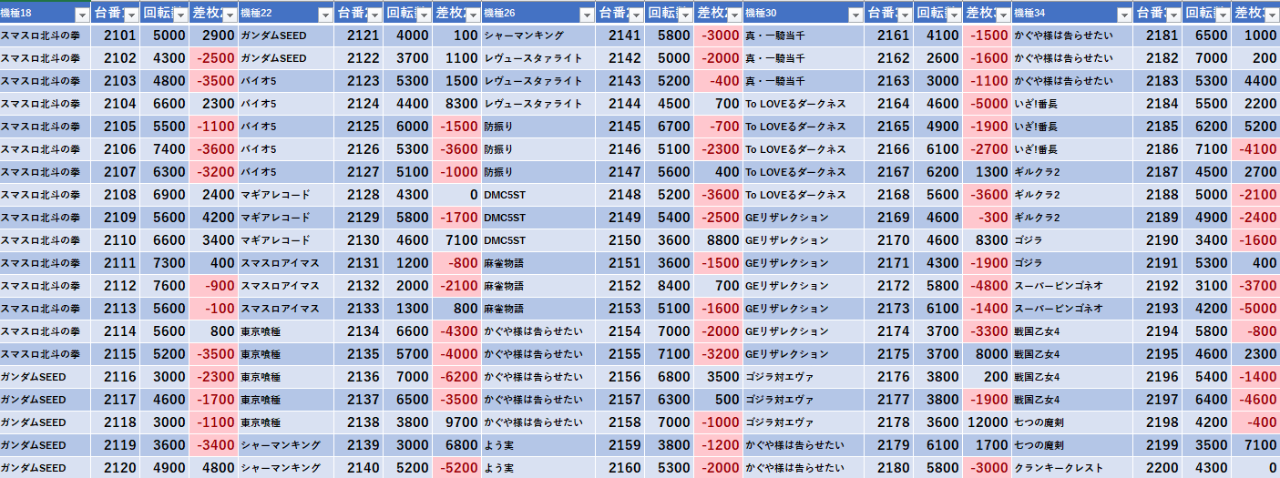This screenshot has height=478, width=1280.
Task: Open 回転数 filter arrow in the 機種26 group
Action: coord(685,15)
